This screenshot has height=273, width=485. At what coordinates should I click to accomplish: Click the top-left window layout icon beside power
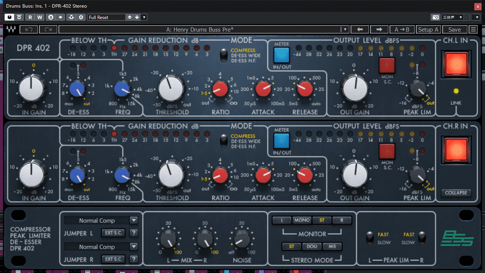pos(19,17)
